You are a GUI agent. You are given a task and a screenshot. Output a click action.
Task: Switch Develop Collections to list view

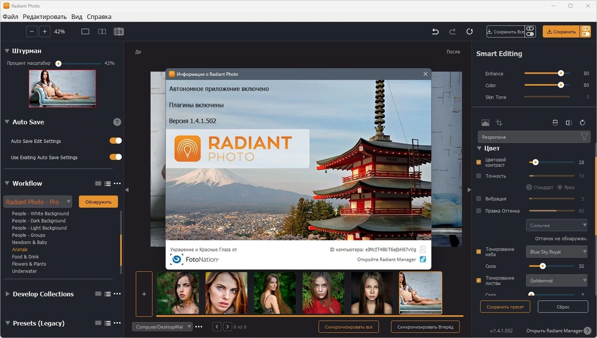pos(107,294)
